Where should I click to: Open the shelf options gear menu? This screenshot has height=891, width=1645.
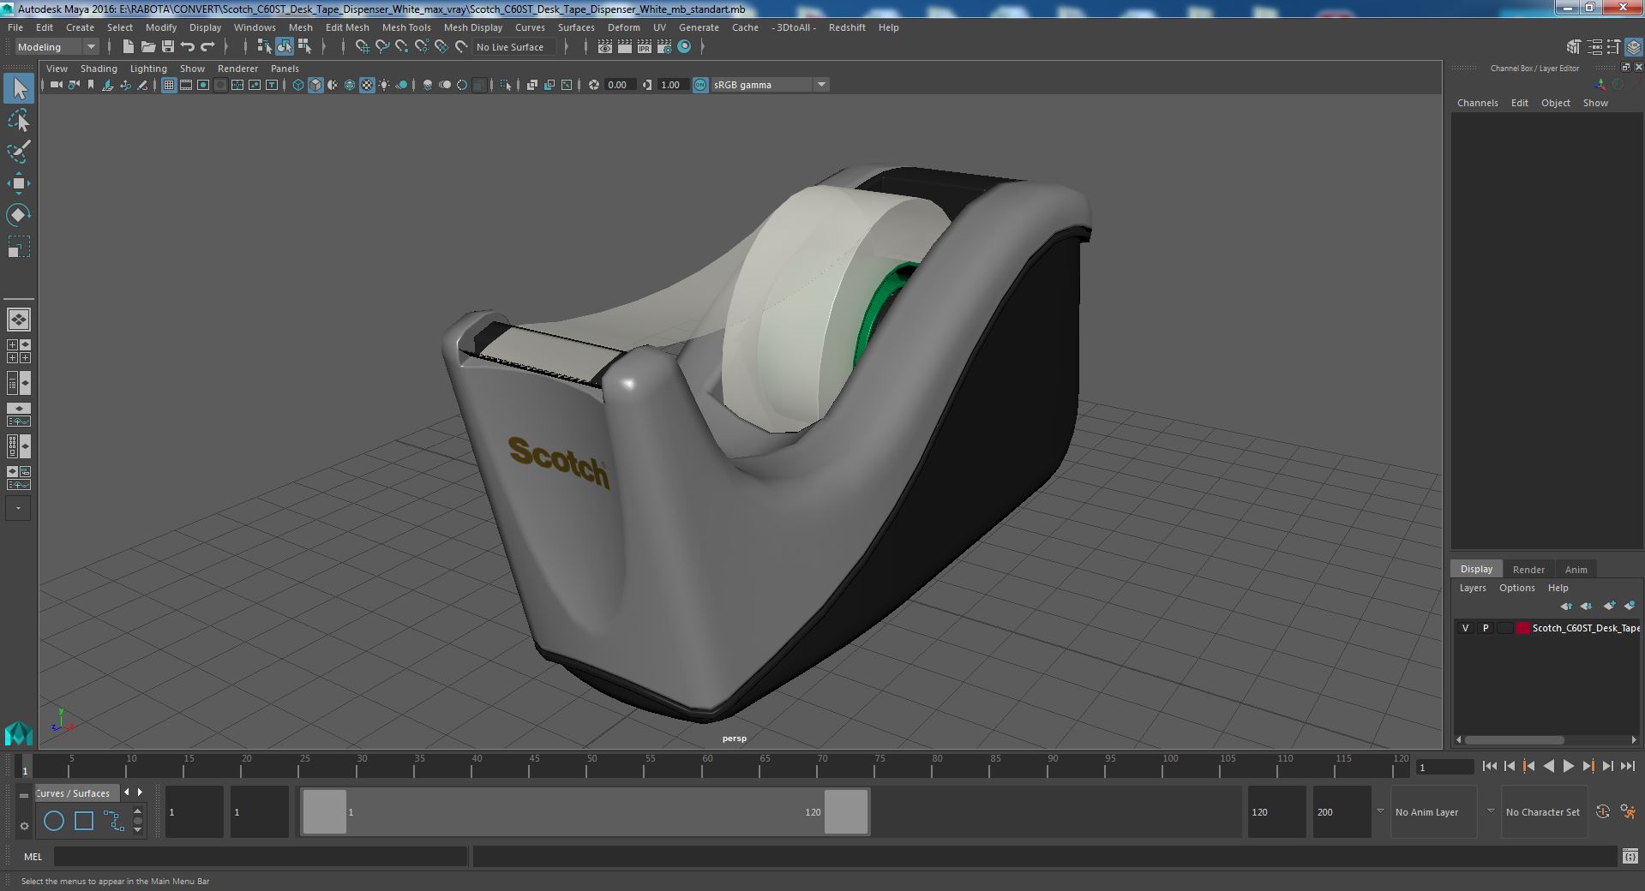coord(24,826)
